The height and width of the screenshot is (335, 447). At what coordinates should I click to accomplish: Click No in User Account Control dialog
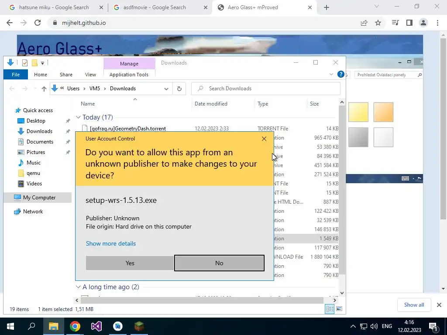click(219, 263)
